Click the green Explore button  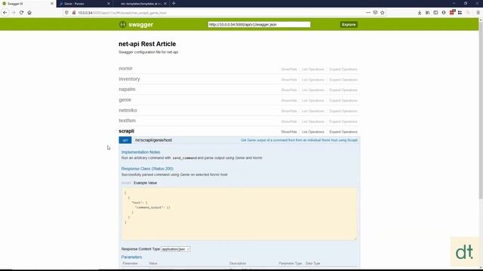tap(349, 25)
